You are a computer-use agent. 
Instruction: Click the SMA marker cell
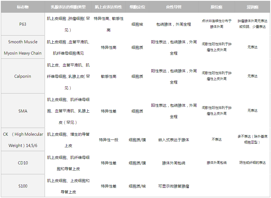(23, 111)
